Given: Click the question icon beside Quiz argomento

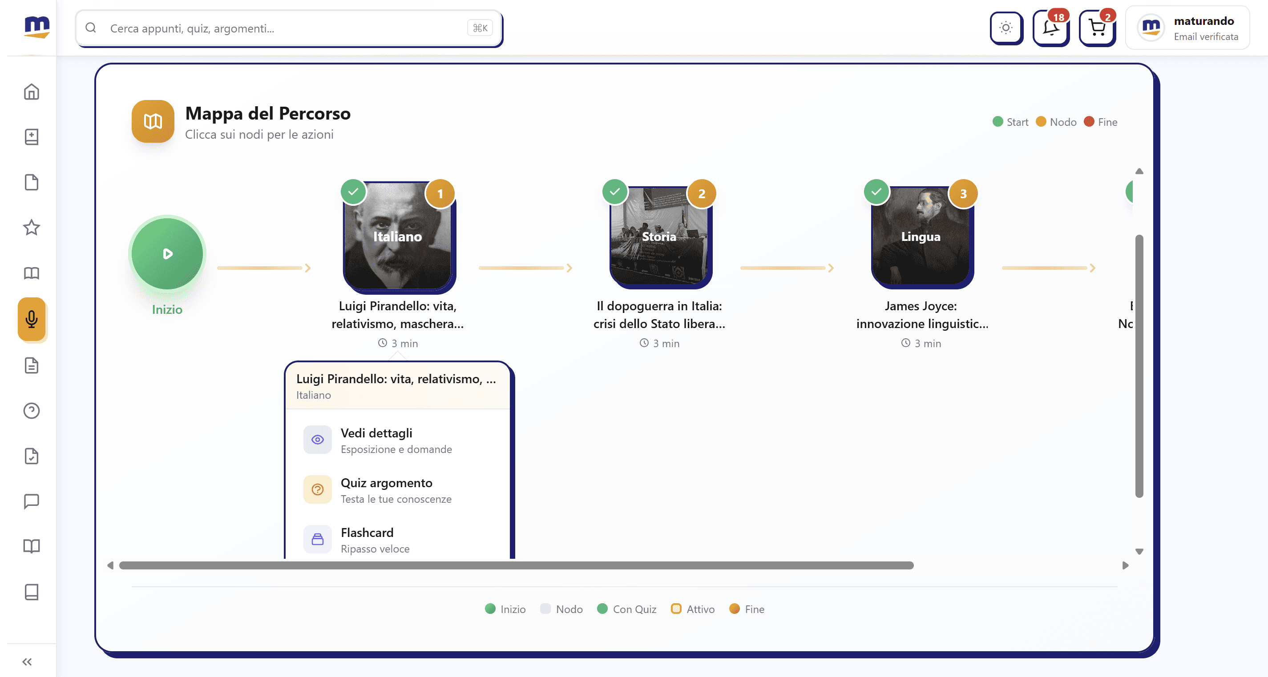Looking at the screenshot, I should tap(318, 489).
